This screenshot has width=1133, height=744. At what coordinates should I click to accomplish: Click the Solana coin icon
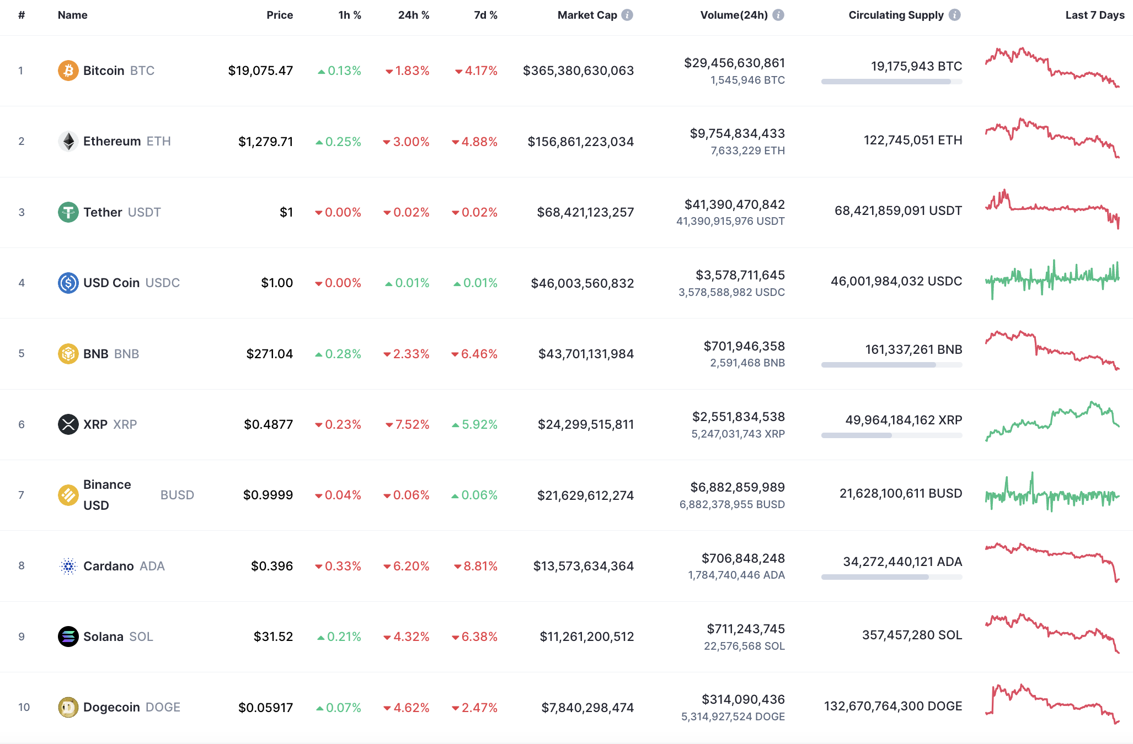67,637
